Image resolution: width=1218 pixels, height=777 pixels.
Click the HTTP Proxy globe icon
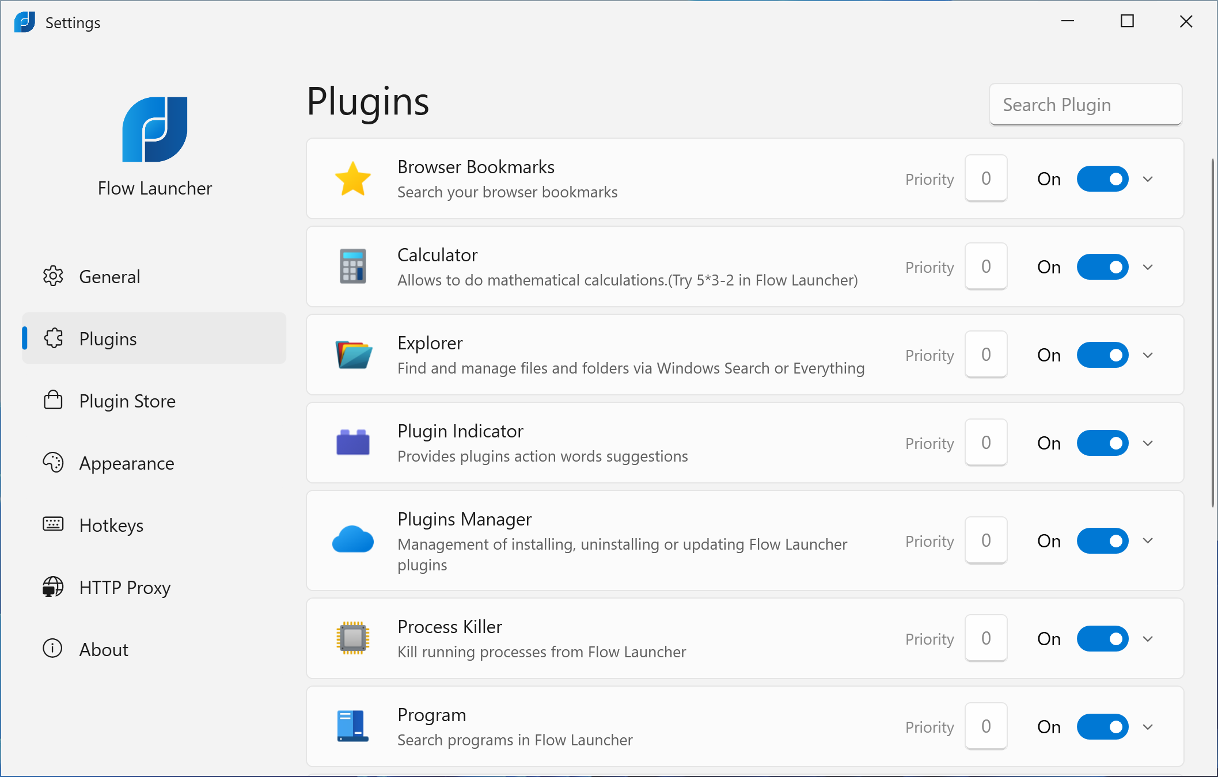click(53, 587)
